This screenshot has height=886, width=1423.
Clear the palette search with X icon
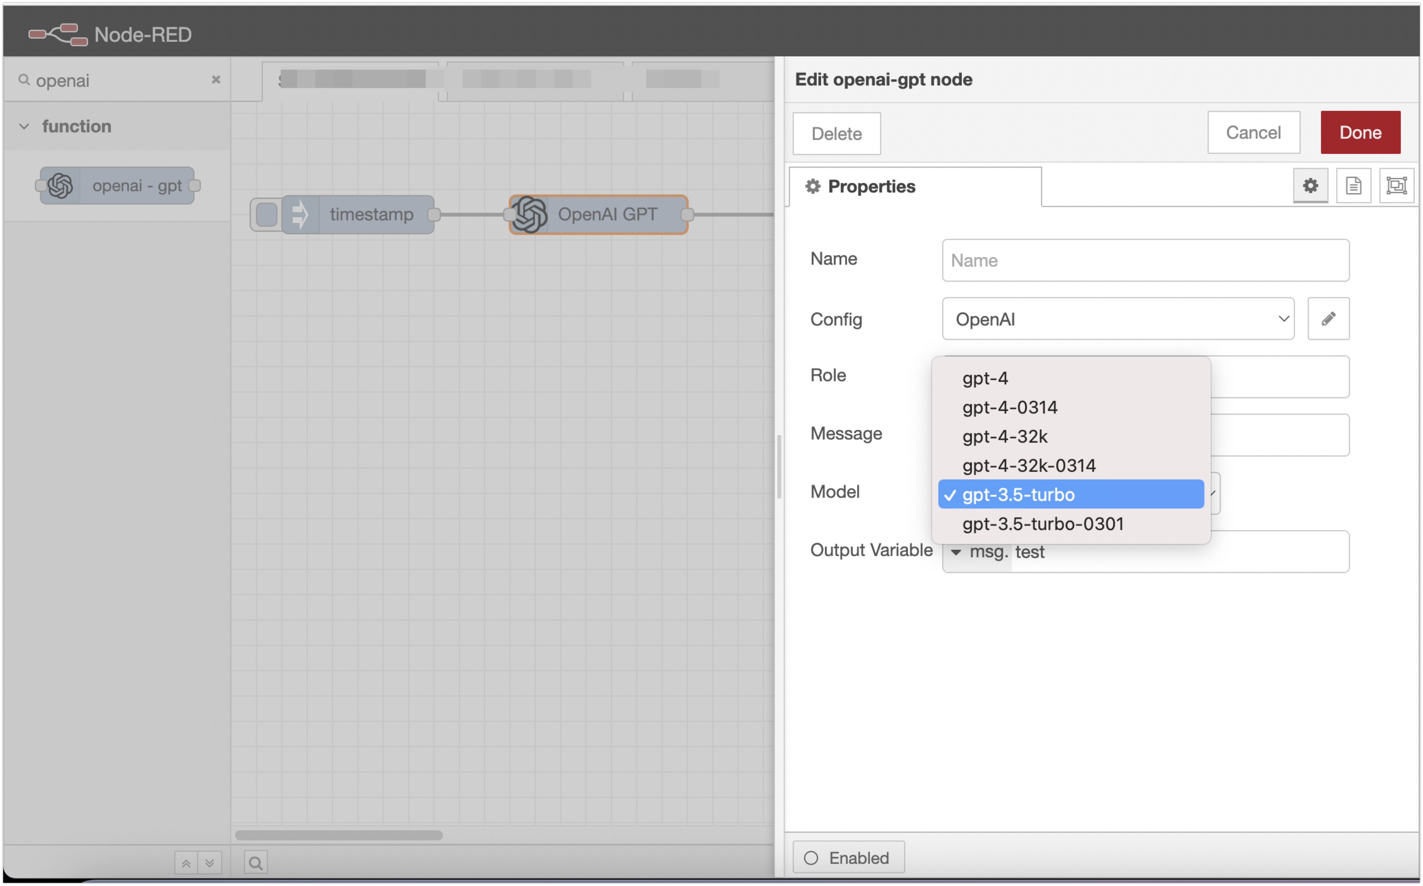click(x=216, y=80)
